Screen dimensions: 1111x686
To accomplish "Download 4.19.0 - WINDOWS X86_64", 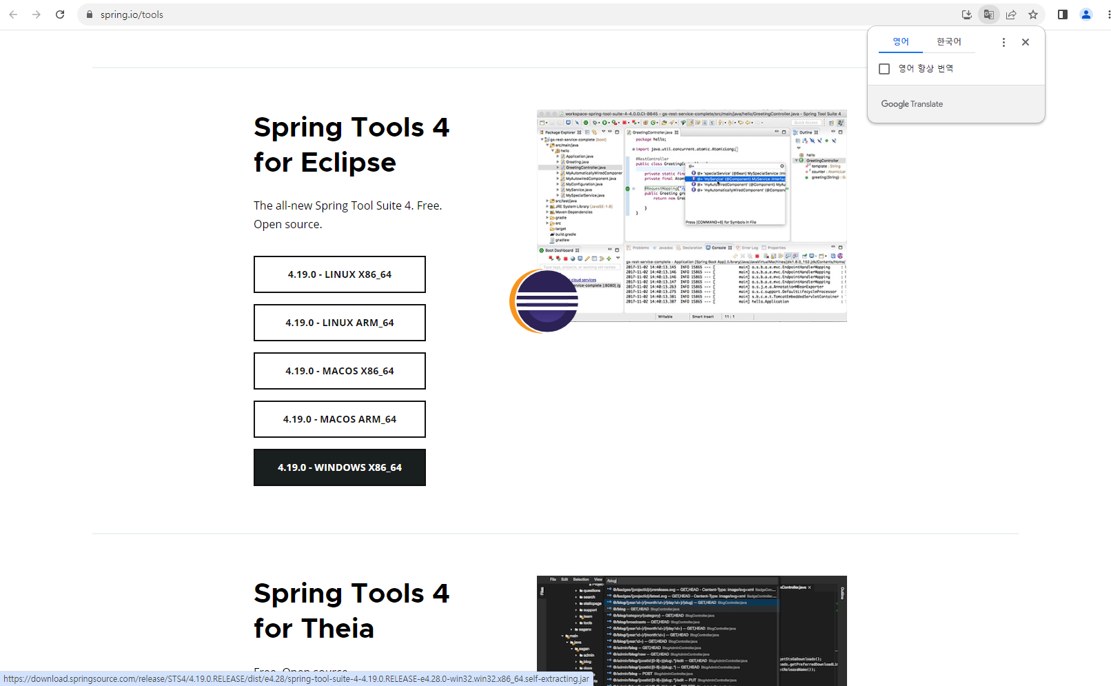I will (x=339, y=467).
